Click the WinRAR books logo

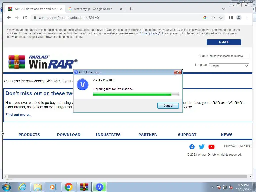click(x=17, y=62)
